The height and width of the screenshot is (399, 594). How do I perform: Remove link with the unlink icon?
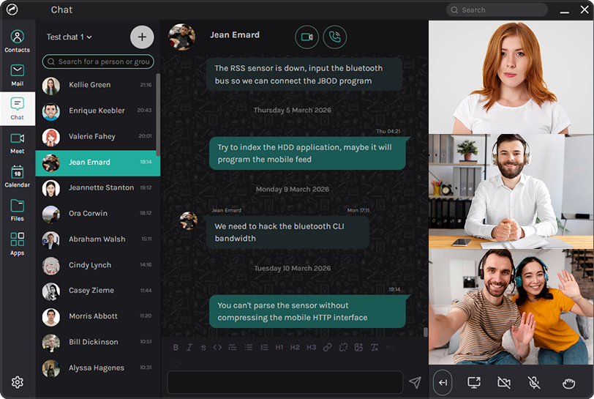[x=343, y=347]
